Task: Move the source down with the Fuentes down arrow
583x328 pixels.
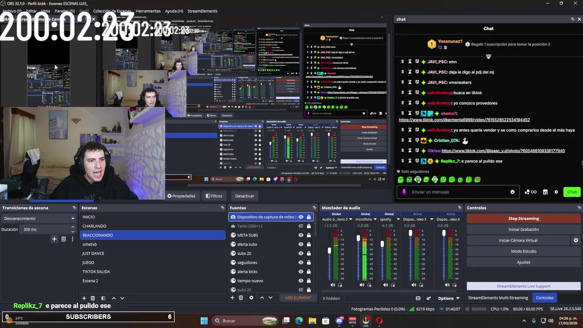Action: pyautogui.click(x=271, y=297)
